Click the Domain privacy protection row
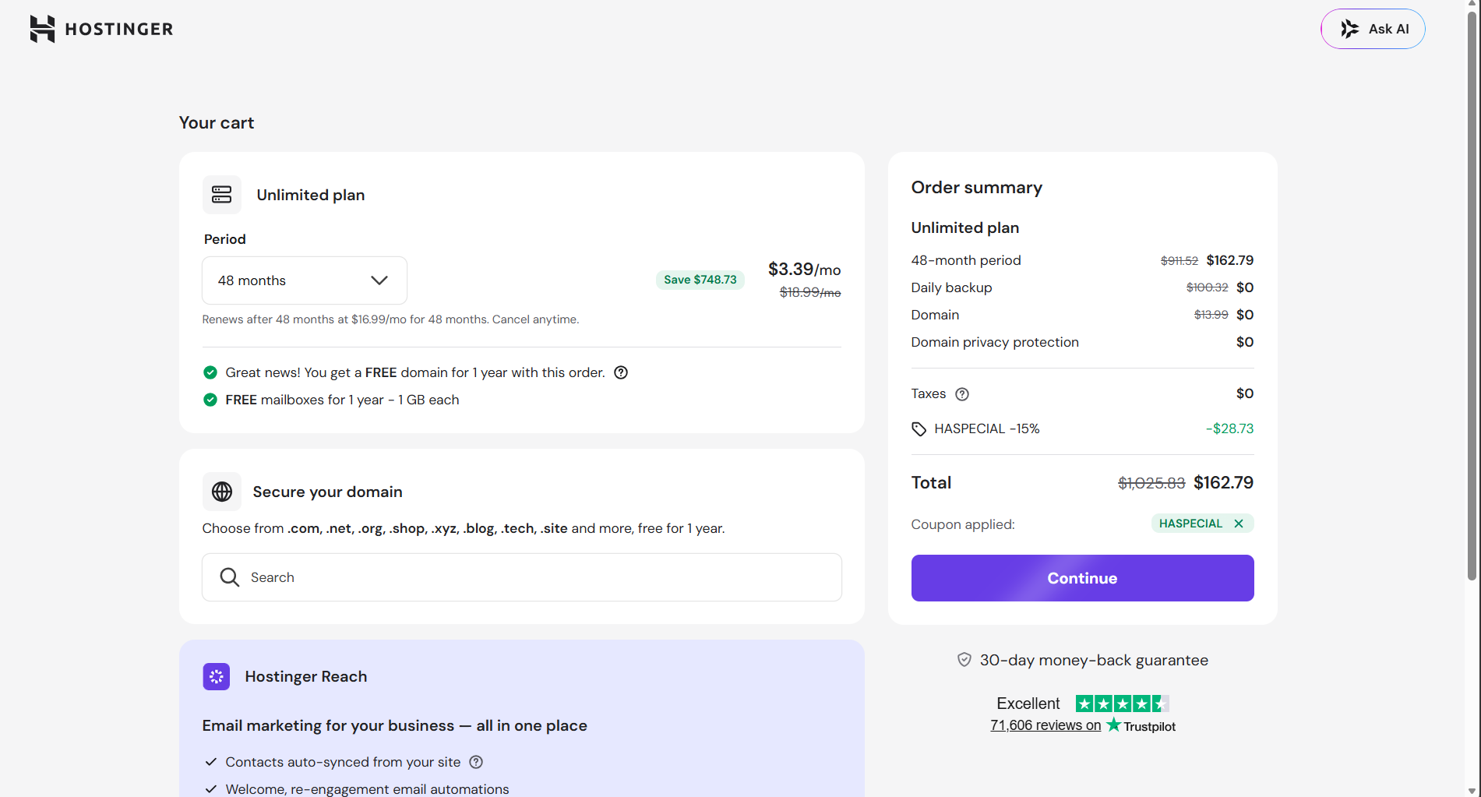The height and width of the screenshot is (797, 1481). click(x=1083, y=342)
